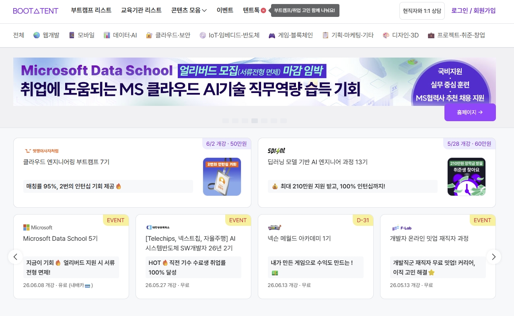
Task: Click the Sprint logo
Action: (277, 151)
